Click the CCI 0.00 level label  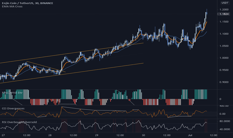tap(222, 114)
